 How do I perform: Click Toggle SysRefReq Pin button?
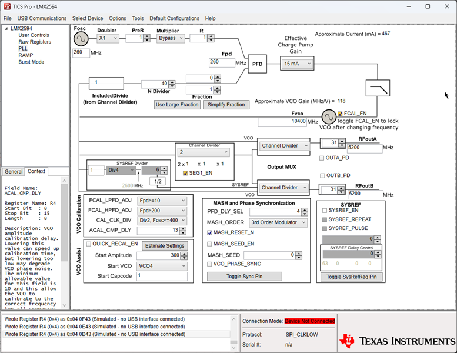(352, 277)
